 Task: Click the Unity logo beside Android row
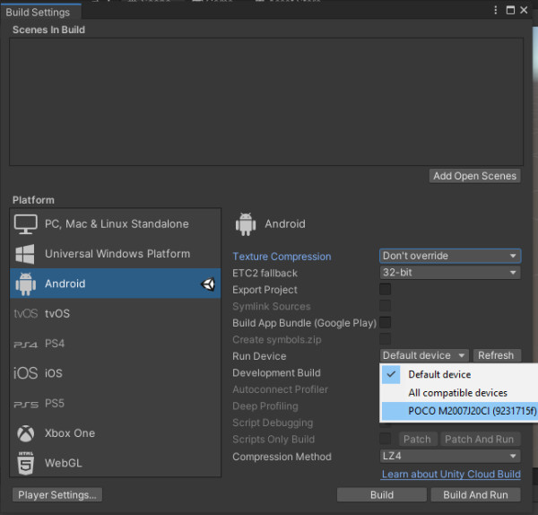(x=208, y=284)
